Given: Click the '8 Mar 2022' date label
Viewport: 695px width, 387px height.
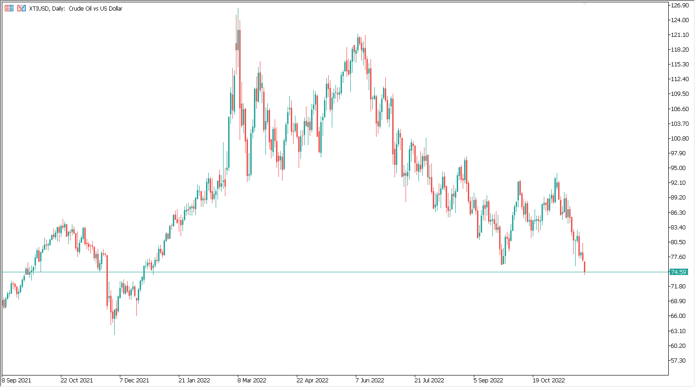Looking at the screenshot, I should point(252,381).
